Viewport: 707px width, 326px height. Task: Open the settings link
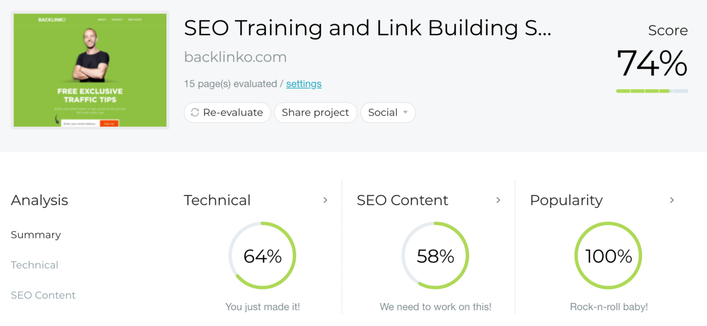[304, 84]
